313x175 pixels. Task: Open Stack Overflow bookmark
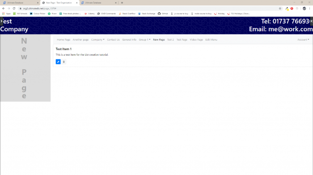(127, 13)
